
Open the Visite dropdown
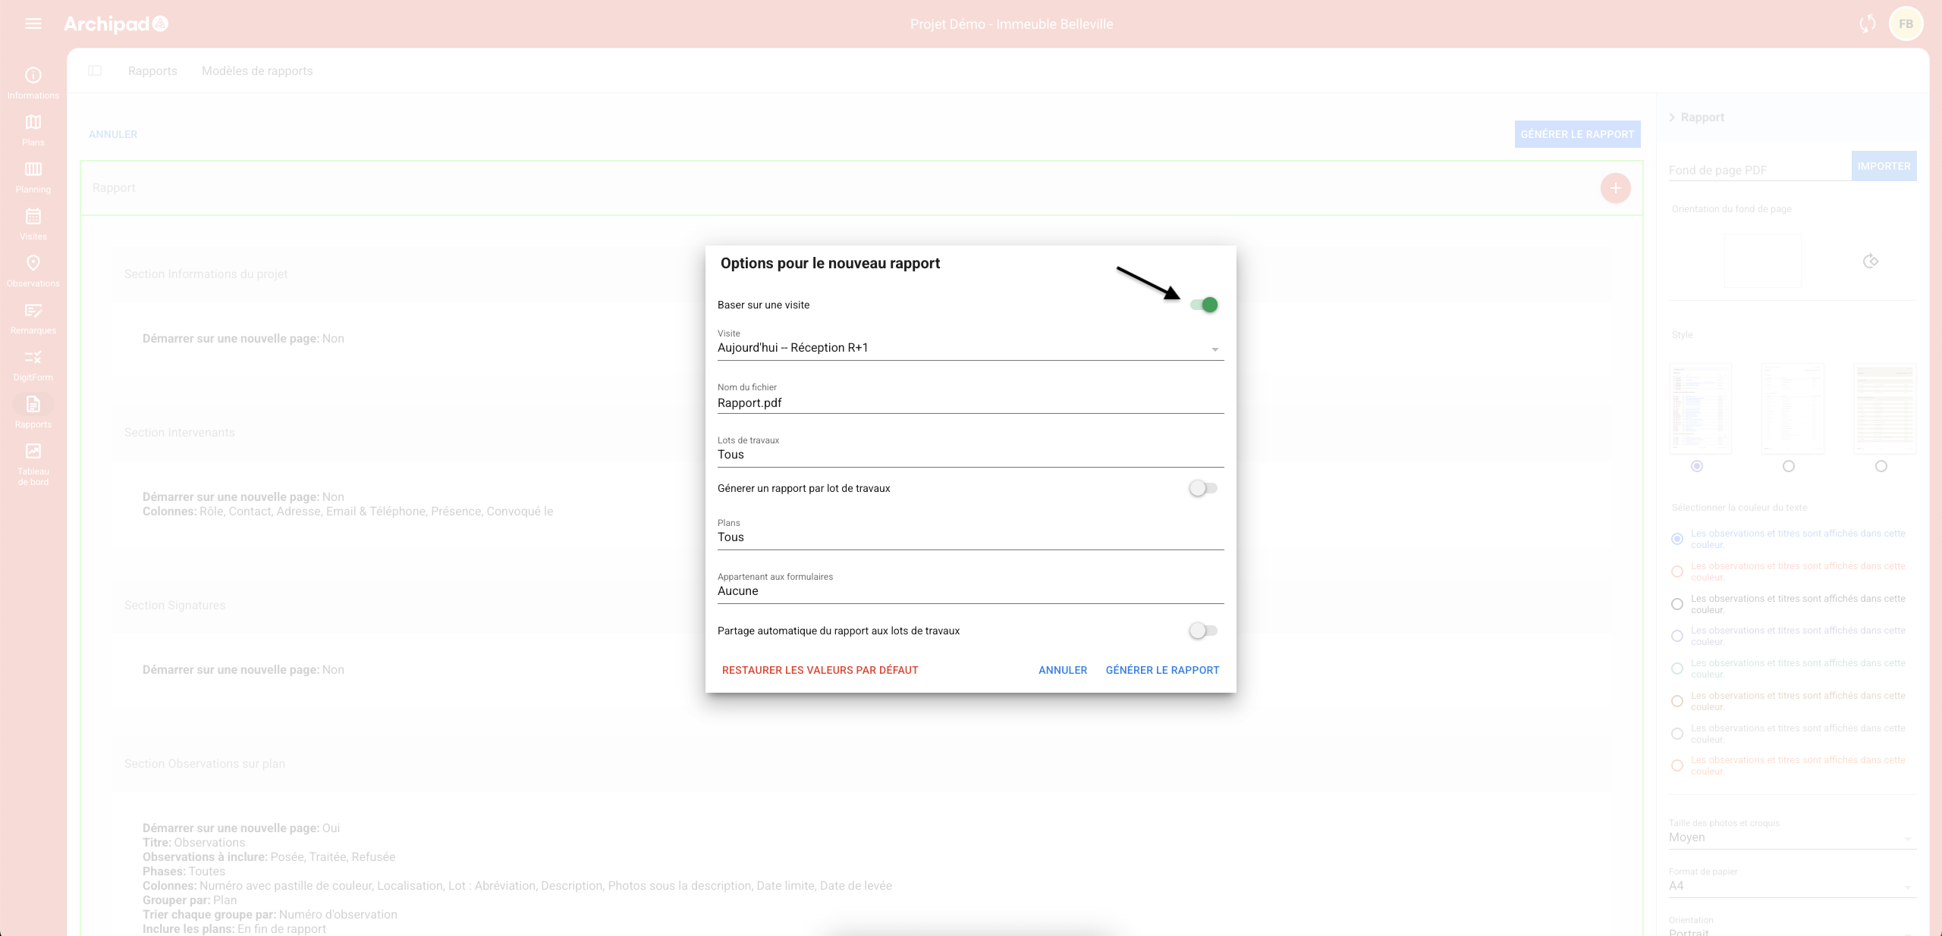(969, 348)
